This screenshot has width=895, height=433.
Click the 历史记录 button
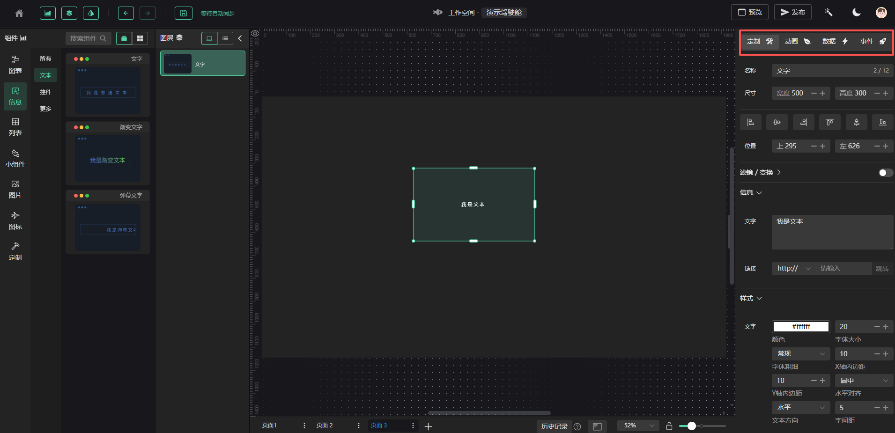click(554, 426)
